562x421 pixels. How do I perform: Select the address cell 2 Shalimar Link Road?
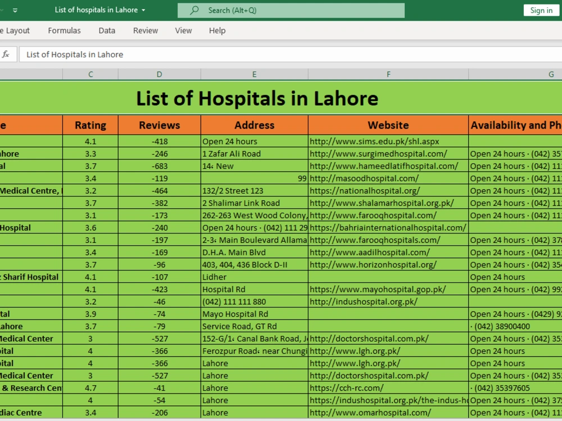(254, 203)
